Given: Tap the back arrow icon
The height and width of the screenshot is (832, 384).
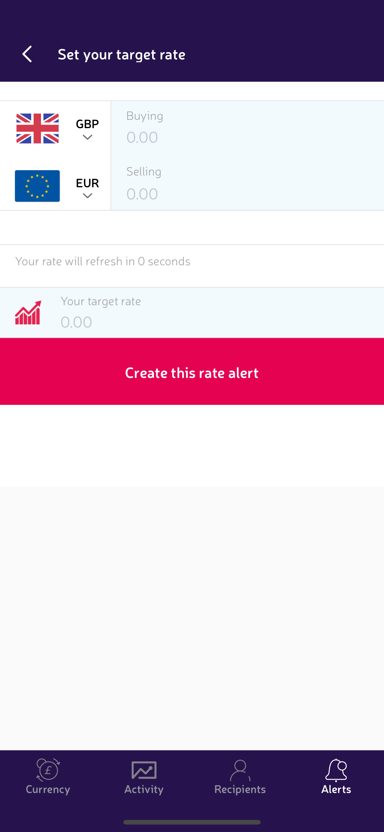Looking at the screenshot, I should click(27, 54).
